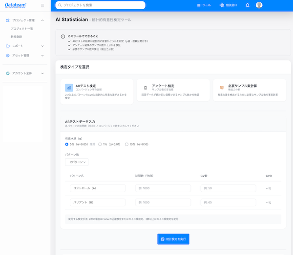This screenshot has width=293, height=255.
Task: Click the info icon beside このツールでできること
Action: (x=63, y=36)
